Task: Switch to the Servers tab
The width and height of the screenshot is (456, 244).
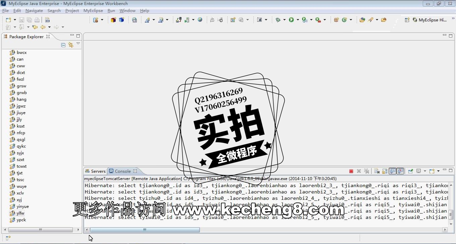Action: (x=95, y=171)
